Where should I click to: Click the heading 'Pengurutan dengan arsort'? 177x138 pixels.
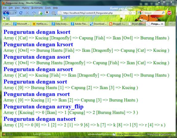(x=38, y=69)
